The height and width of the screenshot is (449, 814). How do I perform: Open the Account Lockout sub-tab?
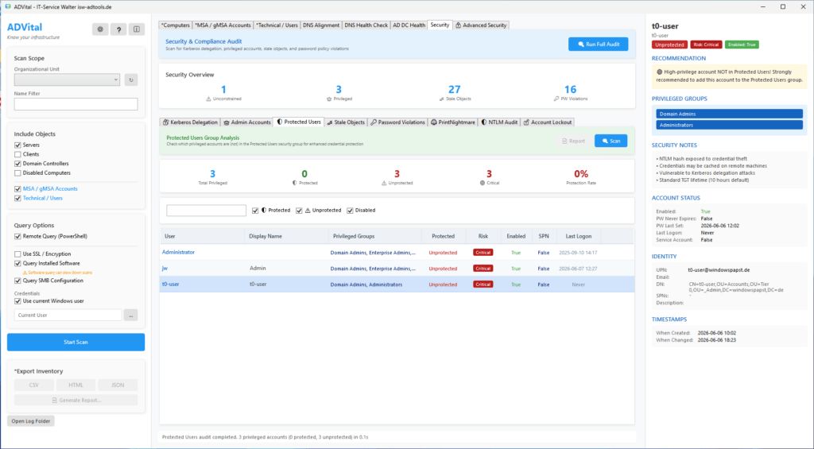pos(547,122)
